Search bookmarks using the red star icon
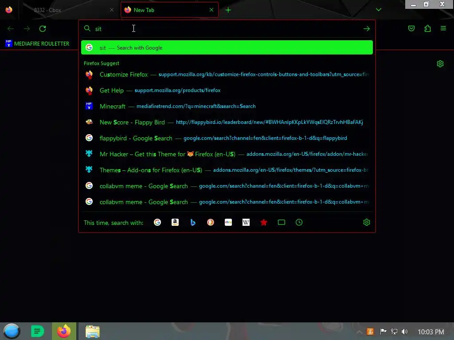 click(x=264, y=222)
